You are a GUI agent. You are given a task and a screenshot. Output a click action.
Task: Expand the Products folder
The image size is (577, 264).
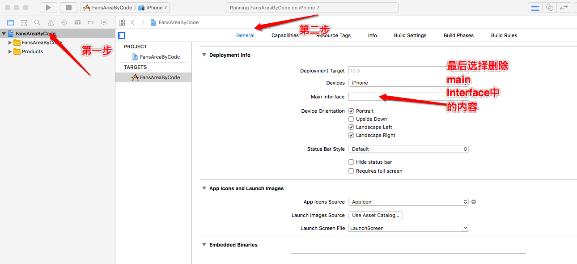(10, 51)
